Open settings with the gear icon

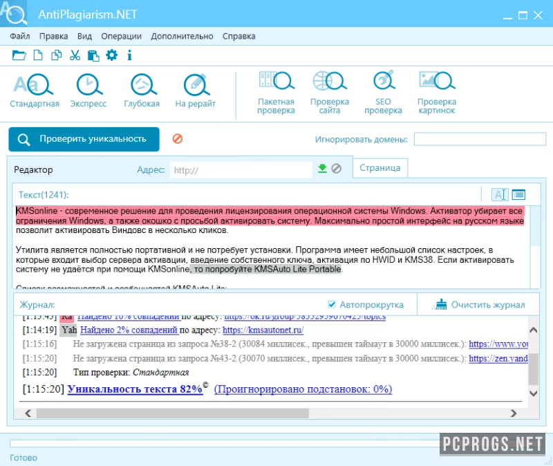point(112,55)
